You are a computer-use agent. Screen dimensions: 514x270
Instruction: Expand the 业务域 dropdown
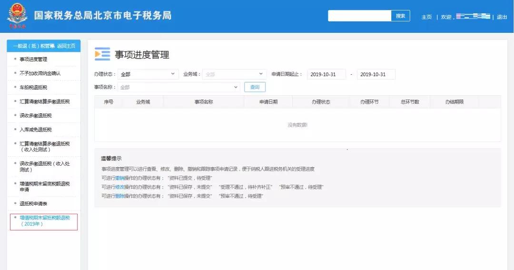click(x=234, y=74)
